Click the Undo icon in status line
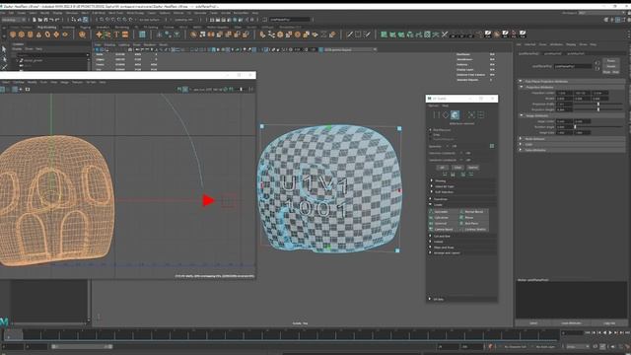 52,20
